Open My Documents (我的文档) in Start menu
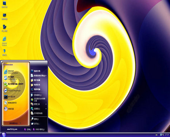This screenshot has height=137, width=170. [35, 71]
